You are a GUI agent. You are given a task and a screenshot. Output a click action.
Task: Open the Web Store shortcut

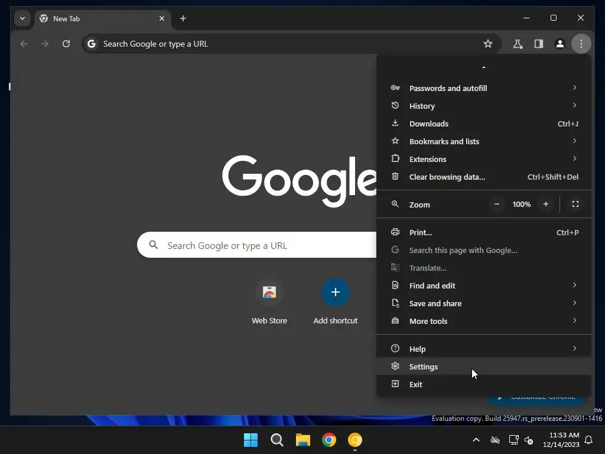269,302
